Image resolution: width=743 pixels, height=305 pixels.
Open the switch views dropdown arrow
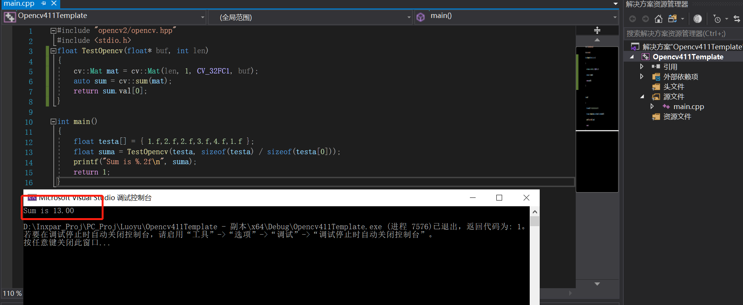point(682,19)
